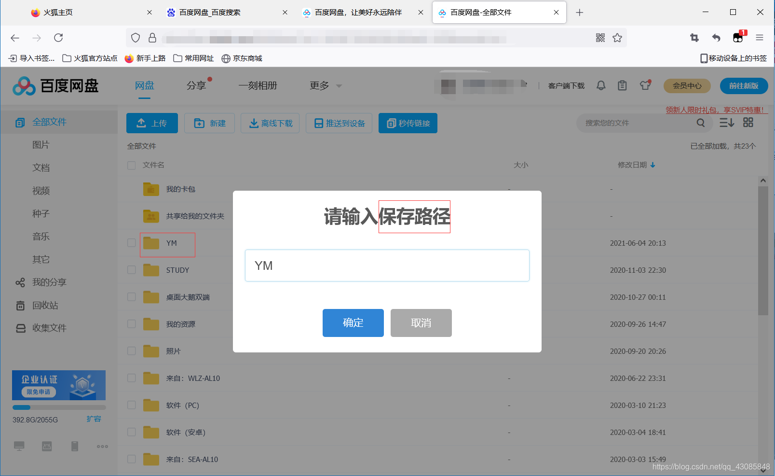Click 扩容 storage expansion link
The image size is (775, 476).
[94, 419]
